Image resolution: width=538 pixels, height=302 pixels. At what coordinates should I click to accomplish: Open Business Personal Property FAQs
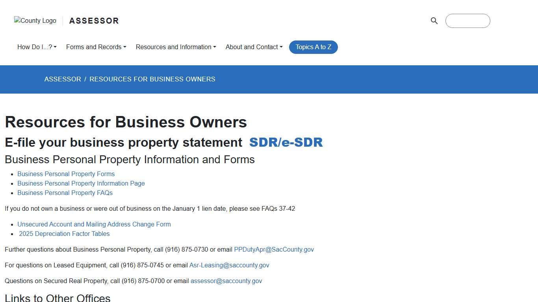coord(65,193)
